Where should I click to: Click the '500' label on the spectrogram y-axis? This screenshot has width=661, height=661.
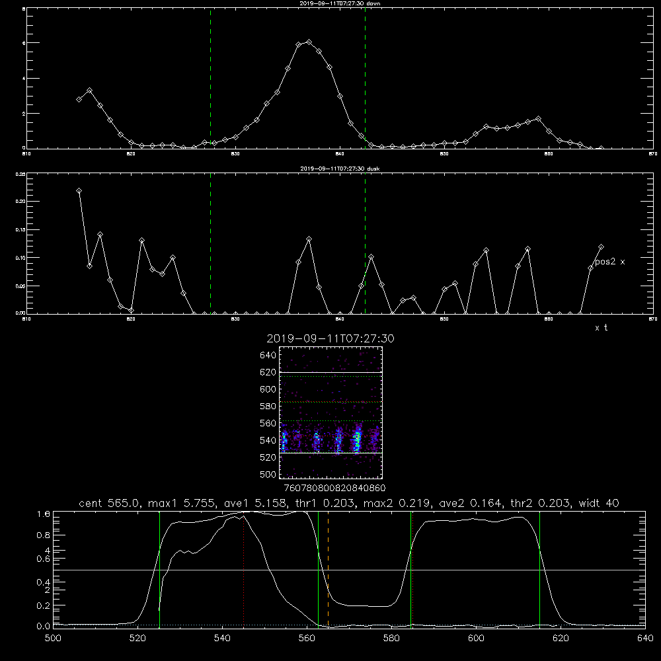(268, 475)
